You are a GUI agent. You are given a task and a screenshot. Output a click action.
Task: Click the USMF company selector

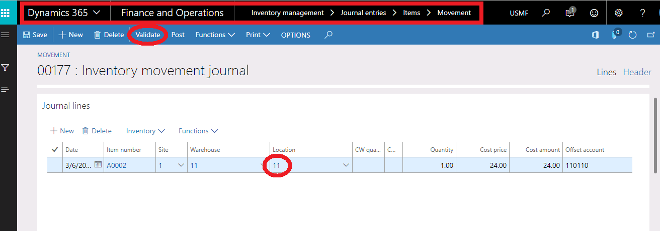tap(519, 13)
